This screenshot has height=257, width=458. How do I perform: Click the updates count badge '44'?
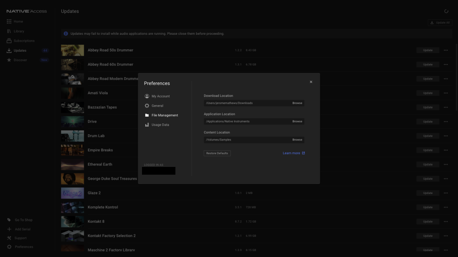(x=45, y=50)
